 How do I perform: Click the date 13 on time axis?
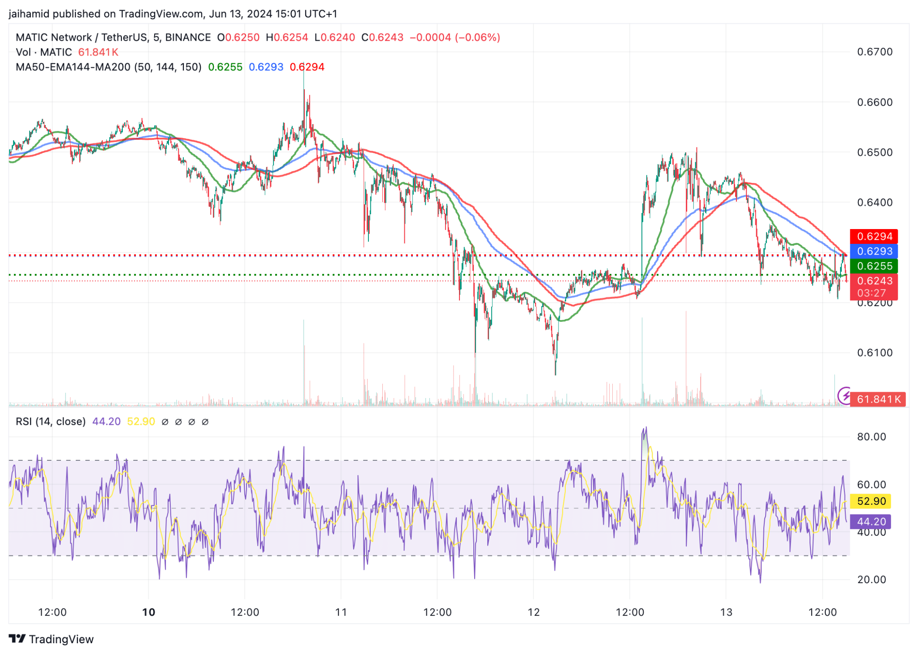click(x=726, y=612)
